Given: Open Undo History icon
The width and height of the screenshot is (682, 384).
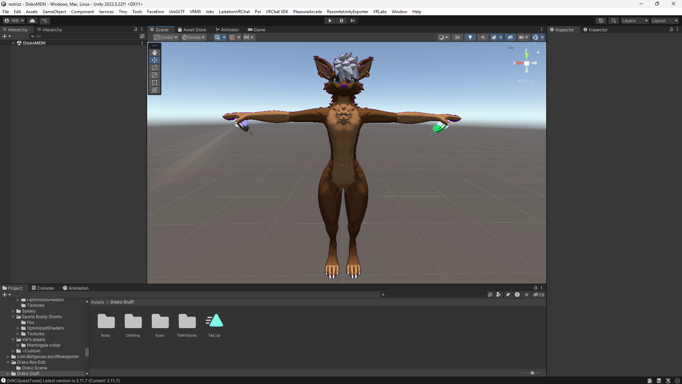Looking at the screenshot, I should click(601, 21).
